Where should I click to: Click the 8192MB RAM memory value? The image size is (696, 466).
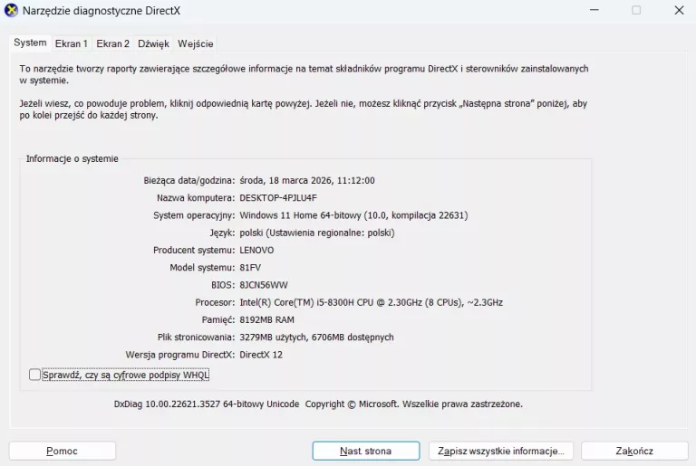tap(266, 319)
